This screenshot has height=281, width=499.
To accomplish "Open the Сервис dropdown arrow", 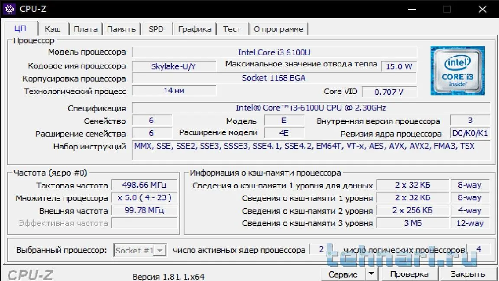I will click(x=371, y=274).
